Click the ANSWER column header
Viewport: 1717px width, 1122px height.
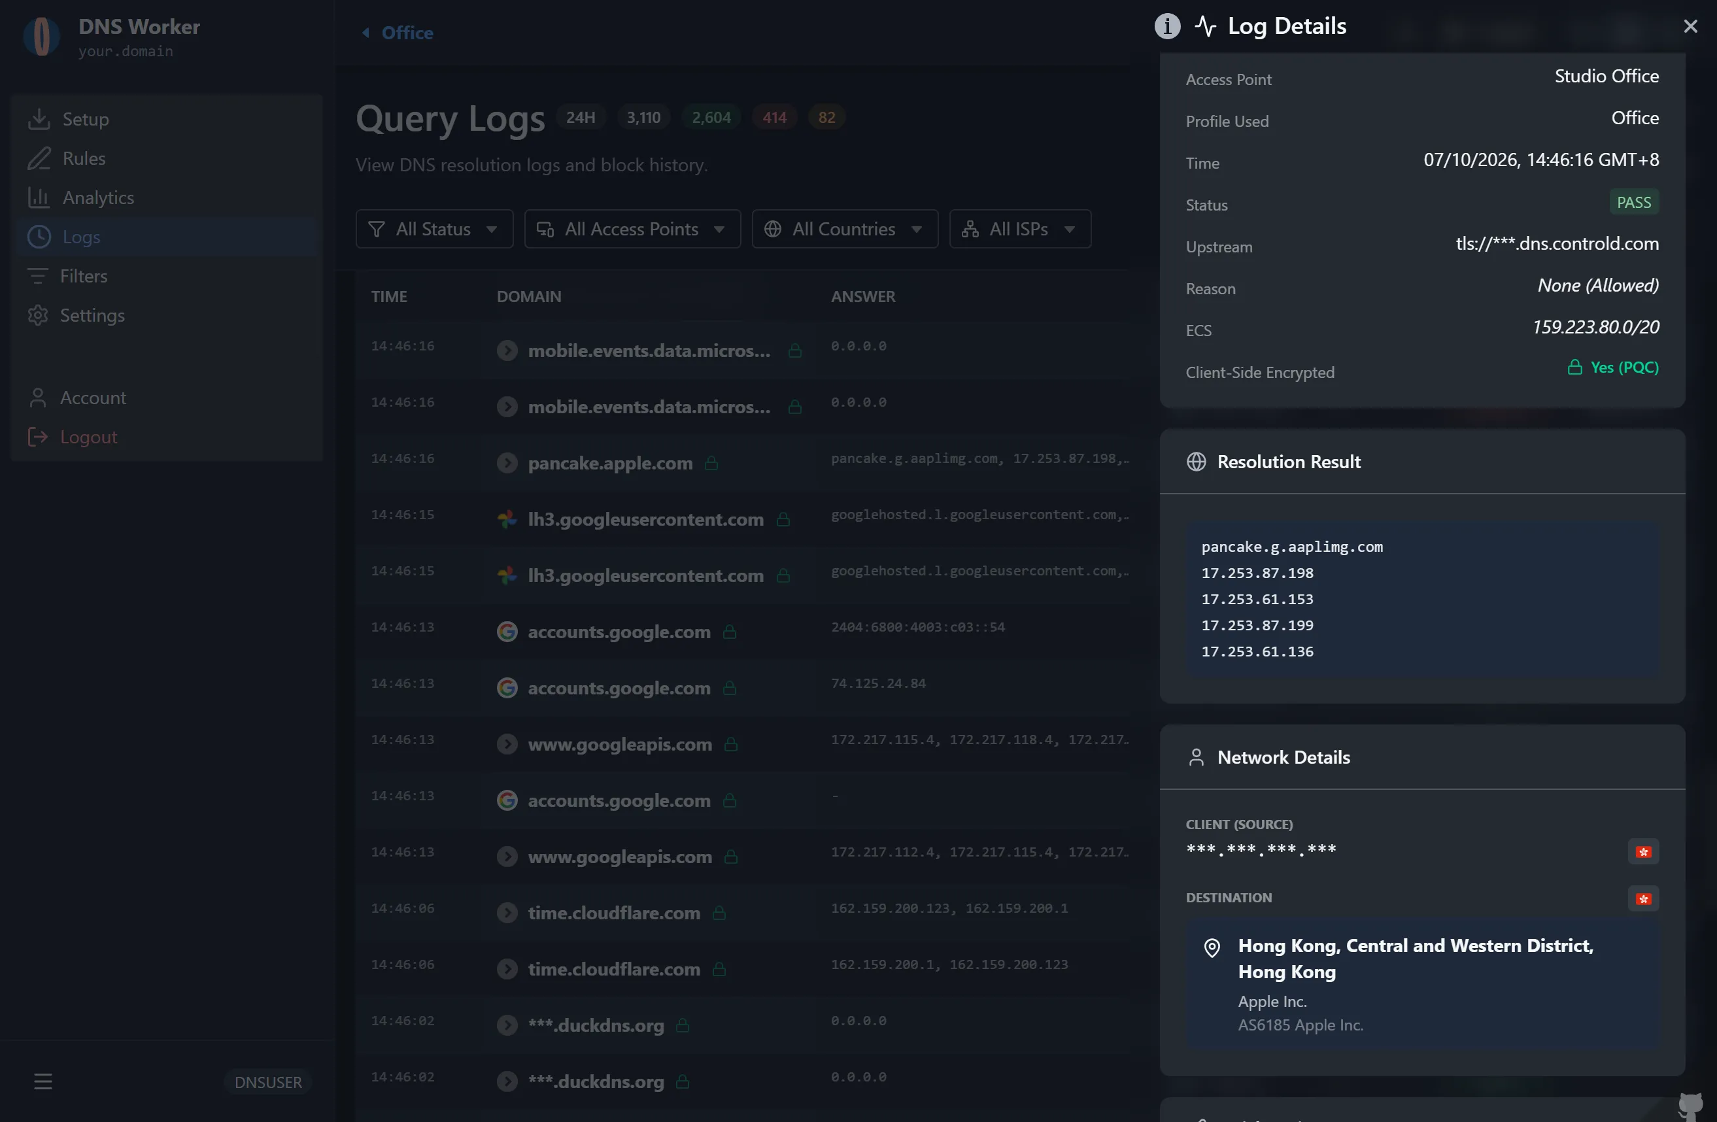point(863,297)
